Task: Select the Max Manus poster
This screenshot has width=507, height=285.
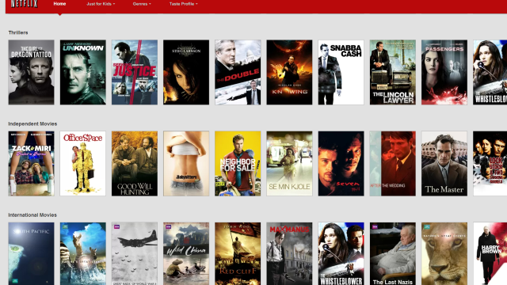Action: 289,253
